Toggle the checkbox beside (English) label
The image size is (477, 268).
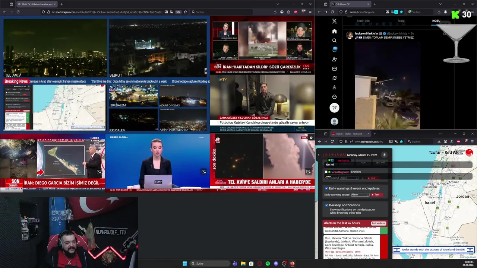click(326, 172)
